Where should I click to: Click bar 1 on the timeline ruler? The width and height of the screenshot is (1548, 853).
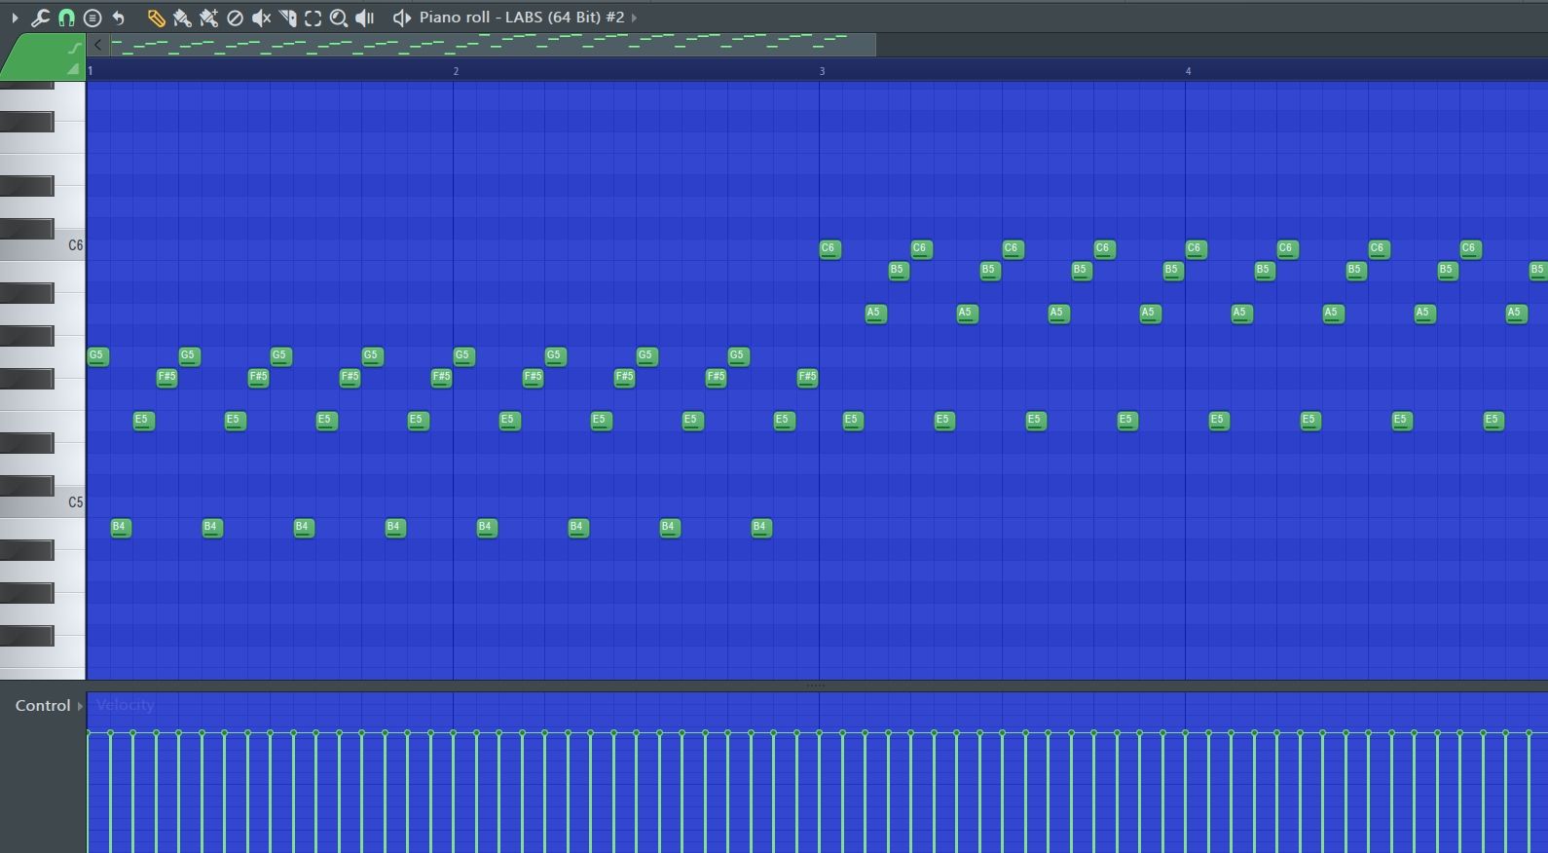(x=91, y=71)
